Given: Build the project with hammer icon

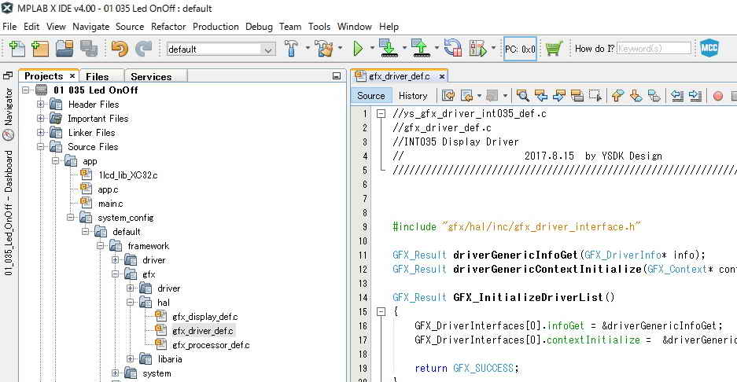Looking at the screenshot, I should point(292,49).
